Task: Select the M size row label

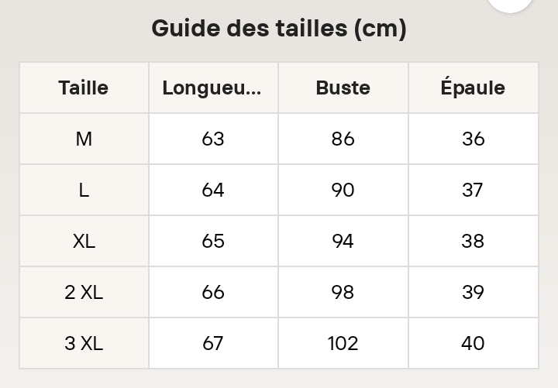Action: pos(84,139)
